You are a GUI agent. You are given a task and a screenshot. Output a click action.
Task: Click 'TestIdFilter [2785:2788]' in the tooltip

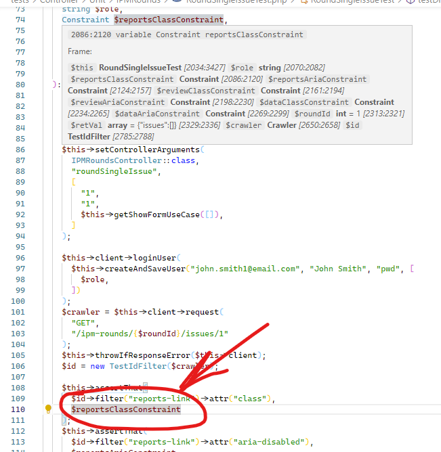[111, 137]
